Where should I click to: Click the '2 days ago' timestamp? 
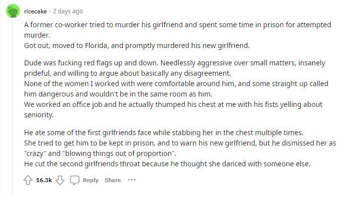(68, 11)
